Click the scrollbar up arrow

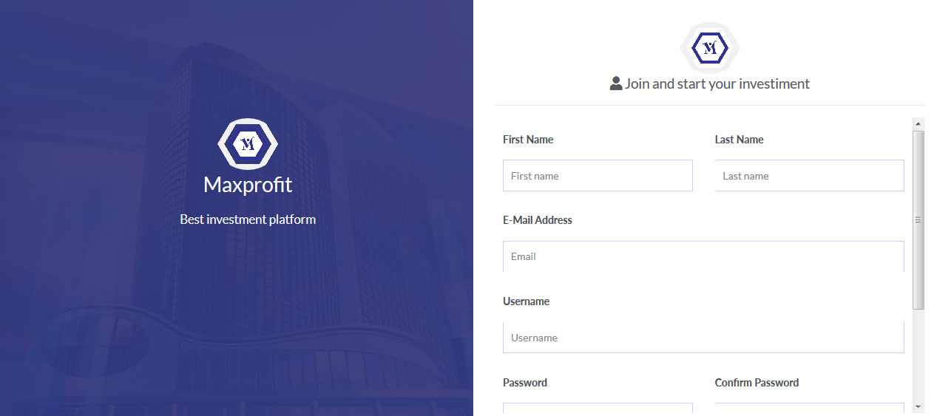918,123
